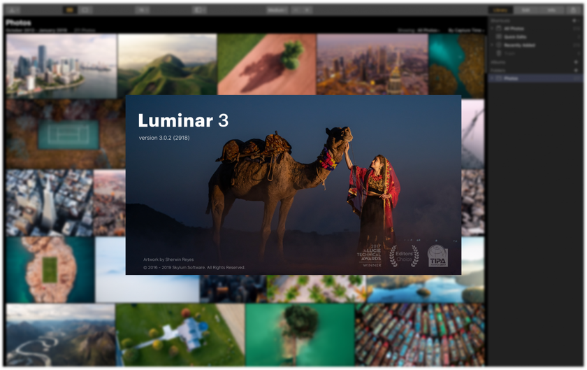Add a shortcut with Shortcuts plus icon
The width and height of the screenshot is (587, 370).
point(575,20)
